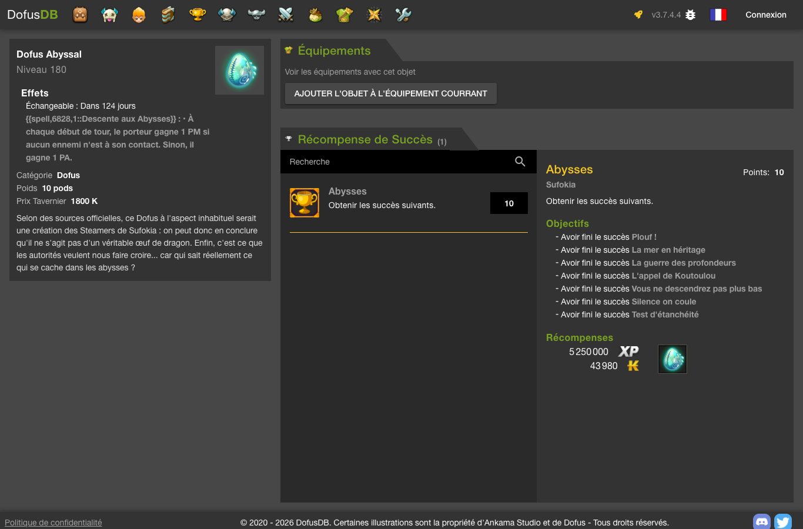Select the Abysses achievement row
This screenshot has height=529, width=803.
(x=409, y=203)
